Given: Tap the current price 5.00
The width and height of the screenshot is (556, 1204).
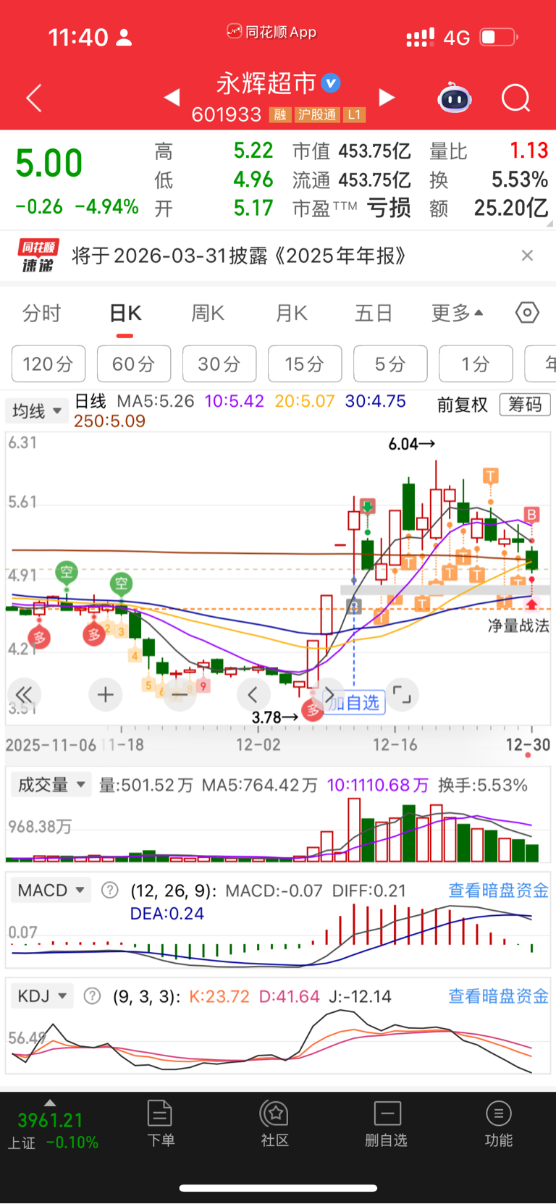Looking at the screenshot, I should [x=49, y=163].
